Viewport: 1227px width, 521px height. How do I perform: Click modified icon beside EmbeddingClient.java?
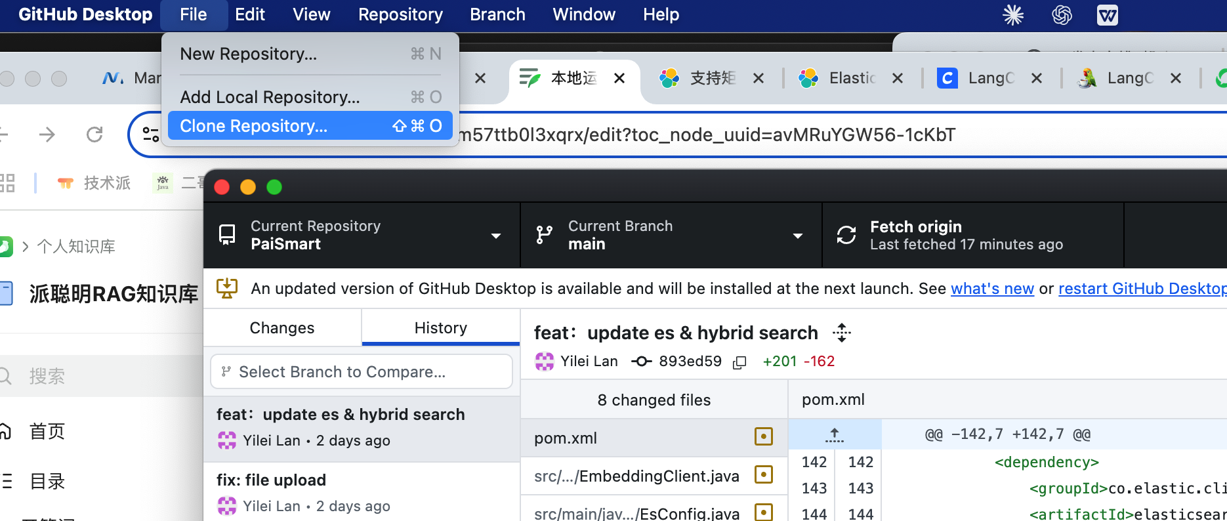[764, 475]
